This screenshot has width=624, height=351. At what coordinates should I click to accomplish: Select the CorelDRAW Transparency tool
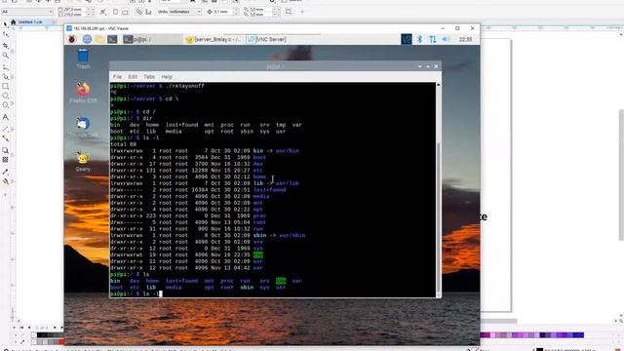tap(5, 160)
